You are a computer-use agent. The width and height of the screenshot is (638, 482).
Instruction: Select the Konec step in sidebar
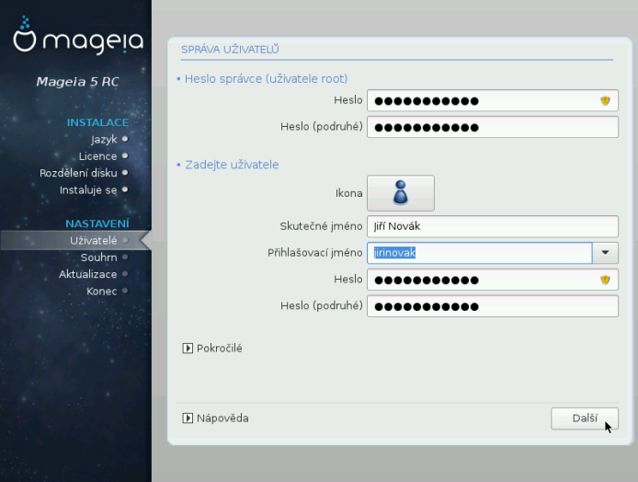click(101, 291)
